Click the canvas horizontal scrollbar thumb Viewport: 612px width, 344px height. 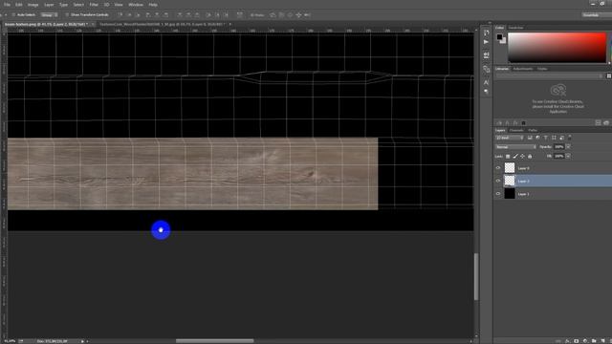pyautogui.click(x=214, y=341)
